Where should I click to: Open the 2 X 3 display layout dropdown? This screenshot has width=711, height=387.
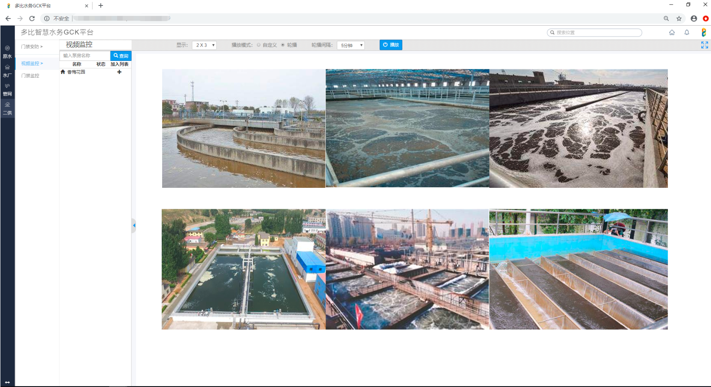coord(204,45)
